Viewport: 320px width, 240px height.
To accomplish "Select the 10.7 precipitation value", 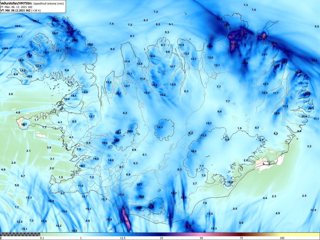I will (172, 66).
